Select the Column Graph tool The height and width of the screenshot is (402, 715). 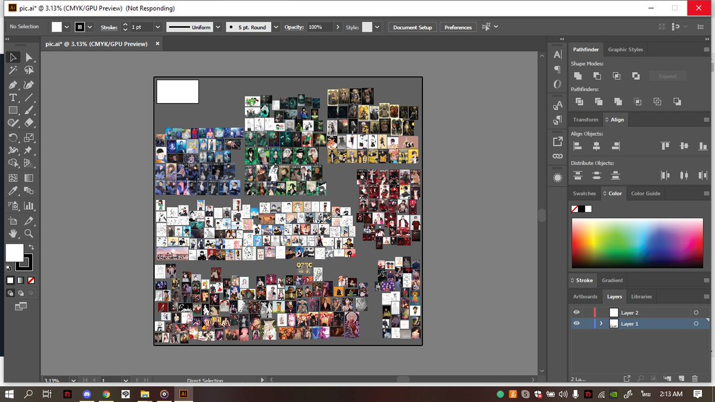click(x=29, y=206)
